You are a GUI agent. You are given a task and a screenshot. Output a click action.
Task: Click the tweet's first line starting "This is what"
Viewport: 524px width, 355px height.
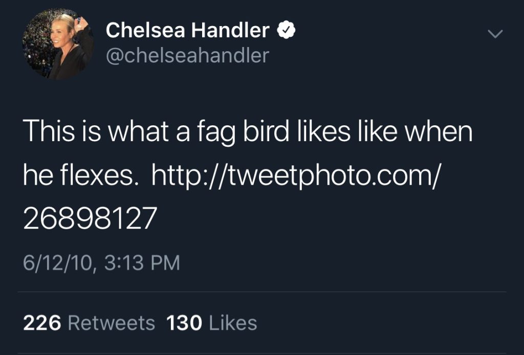(x=248, y=131)
